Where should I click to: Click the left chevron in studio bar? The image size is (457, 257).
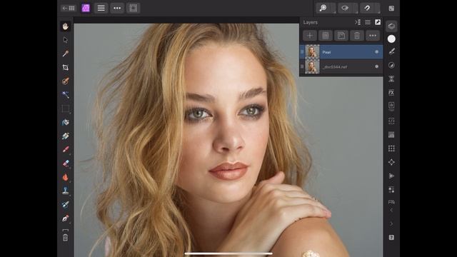tap(391, 210)
